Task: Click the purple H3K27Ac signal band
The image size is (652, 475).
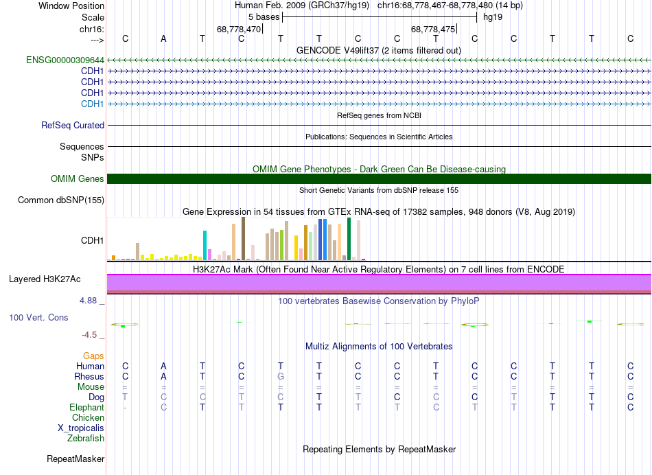Action: [x=379, y=282]
